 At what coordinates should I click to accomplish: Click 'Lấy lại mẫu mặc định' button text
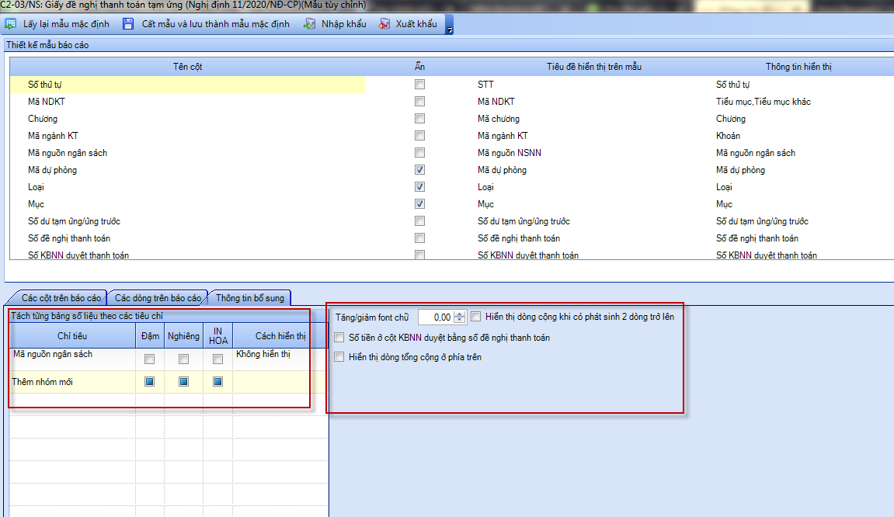[66, 24]
